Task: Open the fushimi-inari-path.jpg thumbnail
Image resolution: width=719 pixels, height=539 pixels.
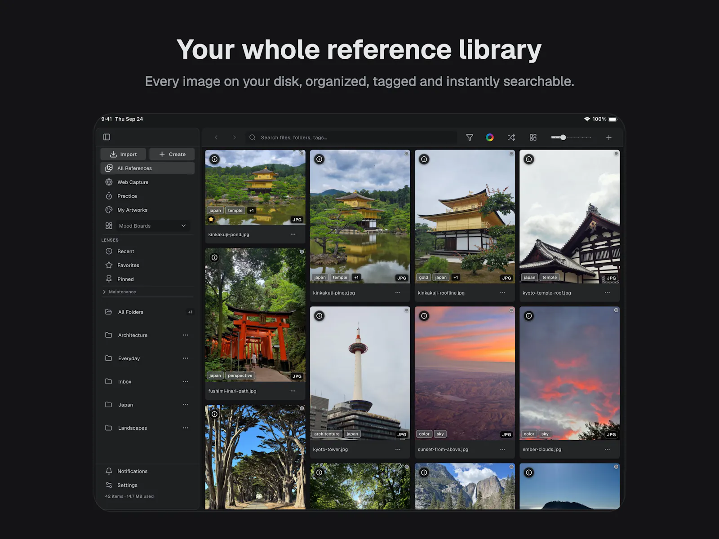Action: point(255,315)
